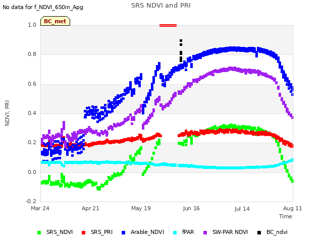Click the Arable_NDVI blue legend swatch

point(123,232)
